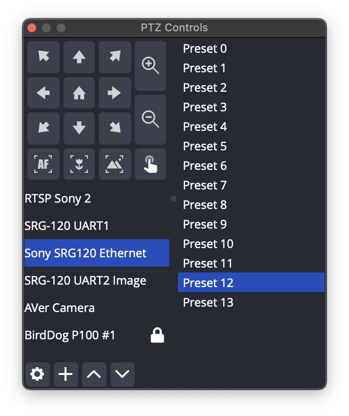Image resolution: width=349 pixels, height=416 pixels.
Task: Move selected camera up the list
Action: pyautogui.click(x=94, y=374)
